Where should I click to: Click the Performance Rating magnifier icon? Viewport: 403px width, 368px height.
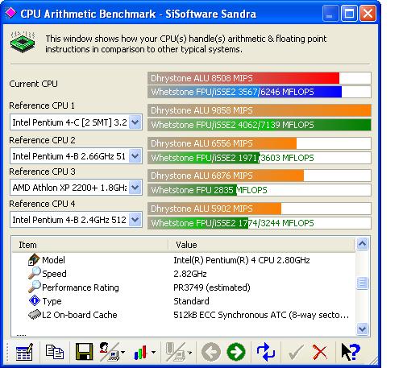click(35, 287)
